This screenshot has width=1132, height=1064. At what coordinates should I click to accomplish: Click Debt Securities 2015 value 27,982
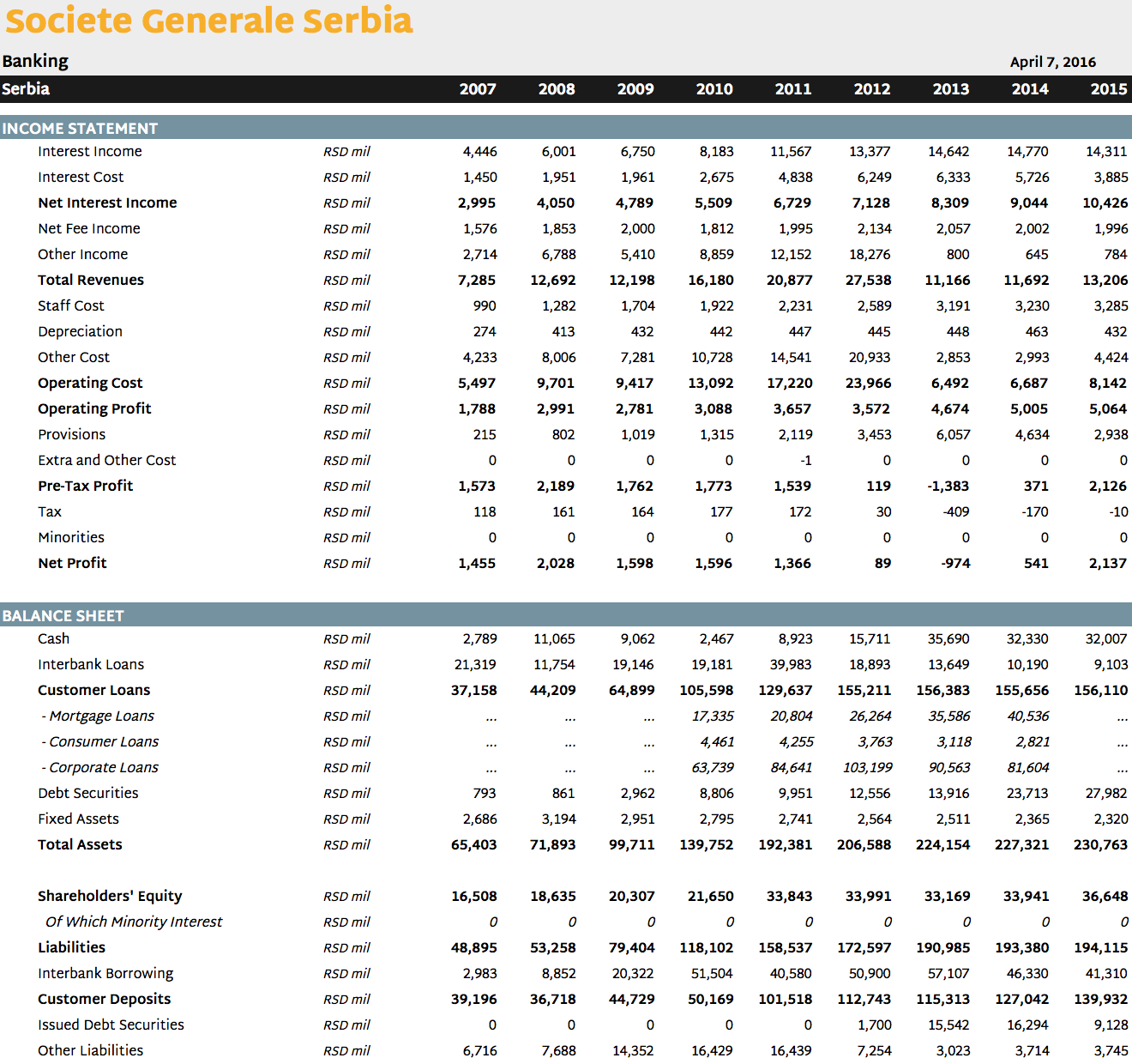1106,794
